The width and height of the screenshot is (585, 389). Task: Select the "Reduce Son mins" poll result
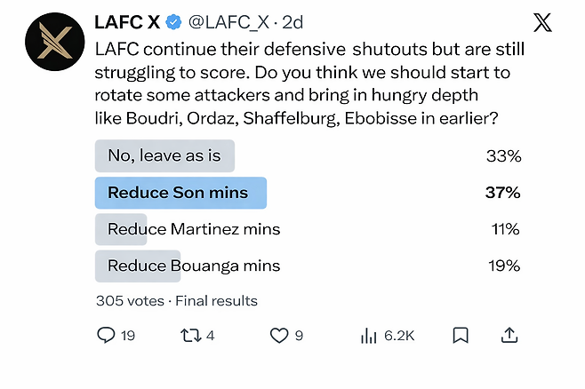pos(178,193)
